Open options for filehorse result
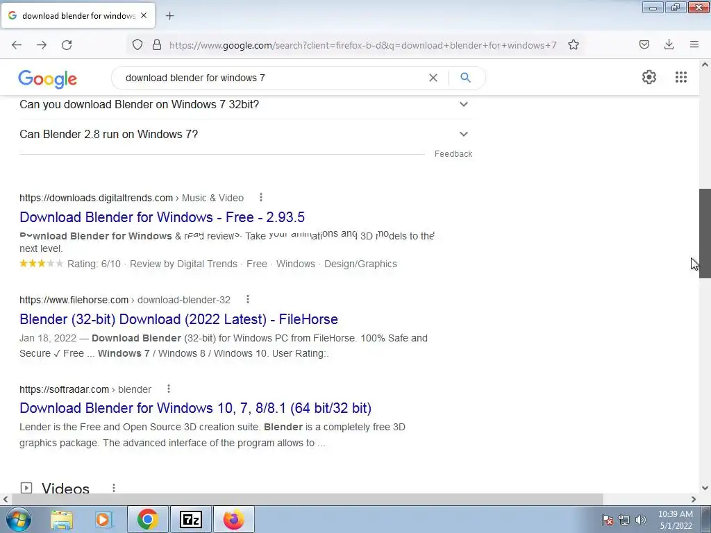Viewport: 711px width, 533px height. tap(248, 299)
